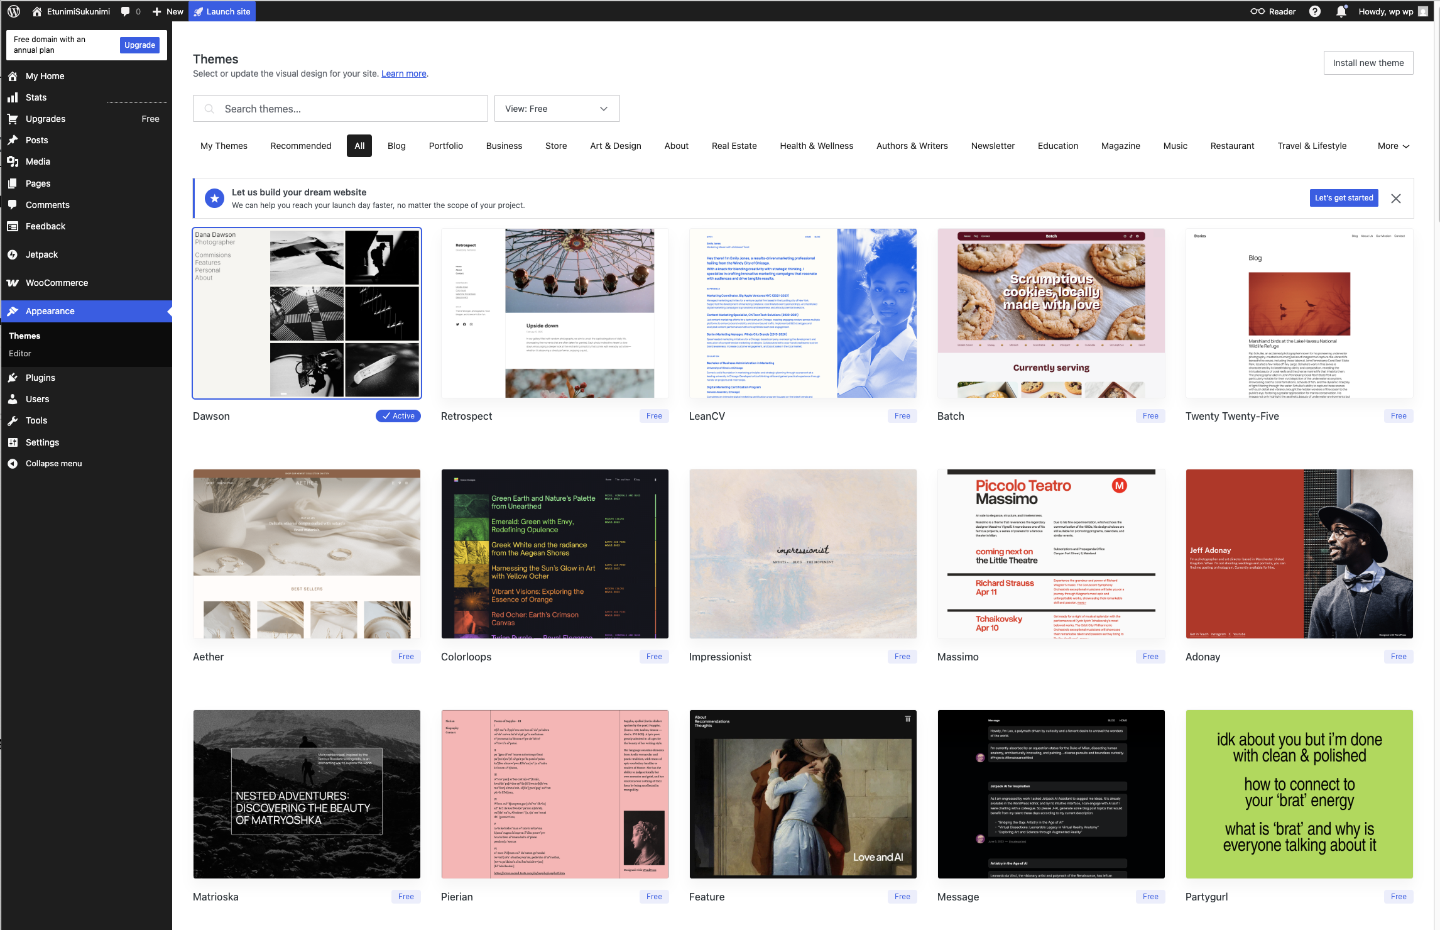Open WooCommerce in sidebar
The image size is (1440, 930).
point(57,283)
